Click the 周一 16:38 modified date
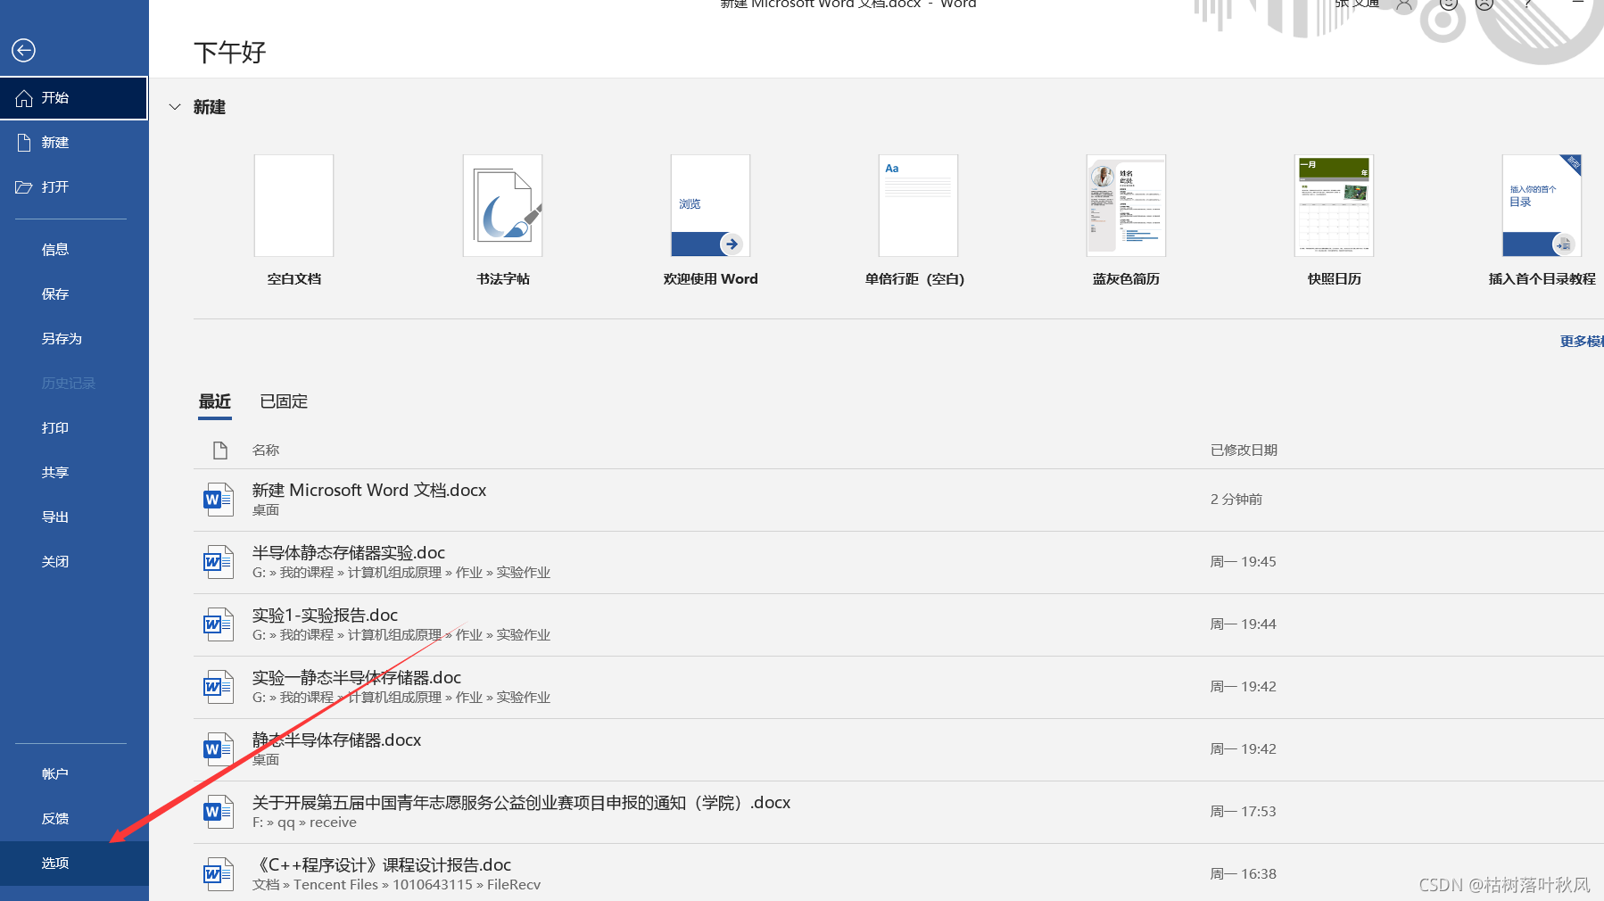1604x901 pixels. click(1243, 874)
